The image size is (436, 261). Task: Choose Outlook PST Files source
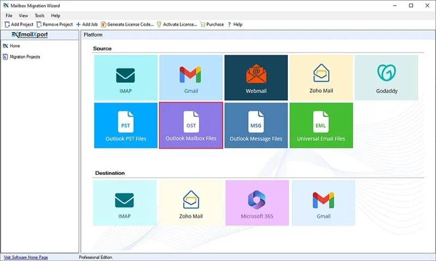click(x=126, y=125)
